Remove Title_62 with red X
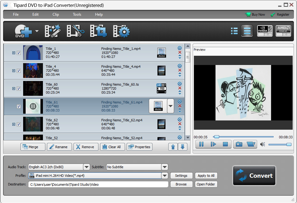The image size is (297, 203). pos(180,124)
